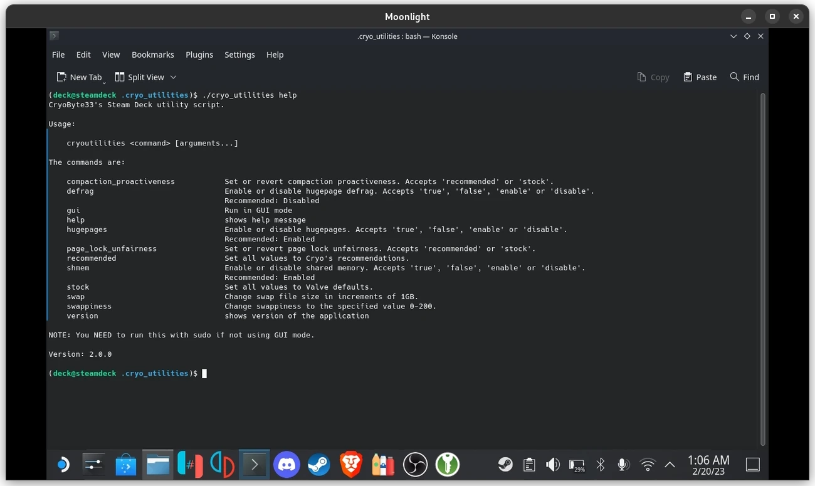Open the audio volume tray icon

(552, 465)
